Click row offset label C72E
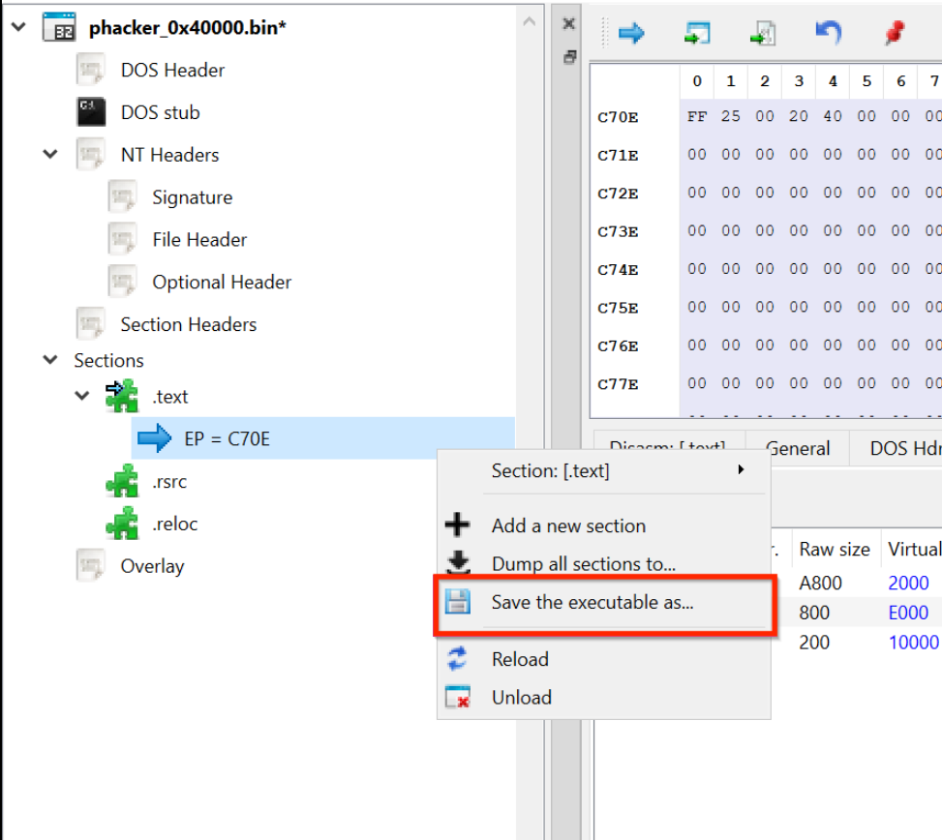The width and height of the screenshot is (942, 840). 618,194
